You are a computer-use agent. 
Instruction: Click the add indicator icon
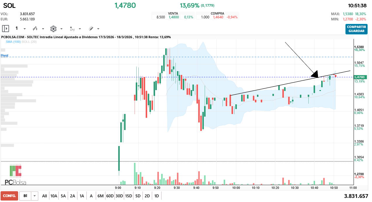click(72, 29)
